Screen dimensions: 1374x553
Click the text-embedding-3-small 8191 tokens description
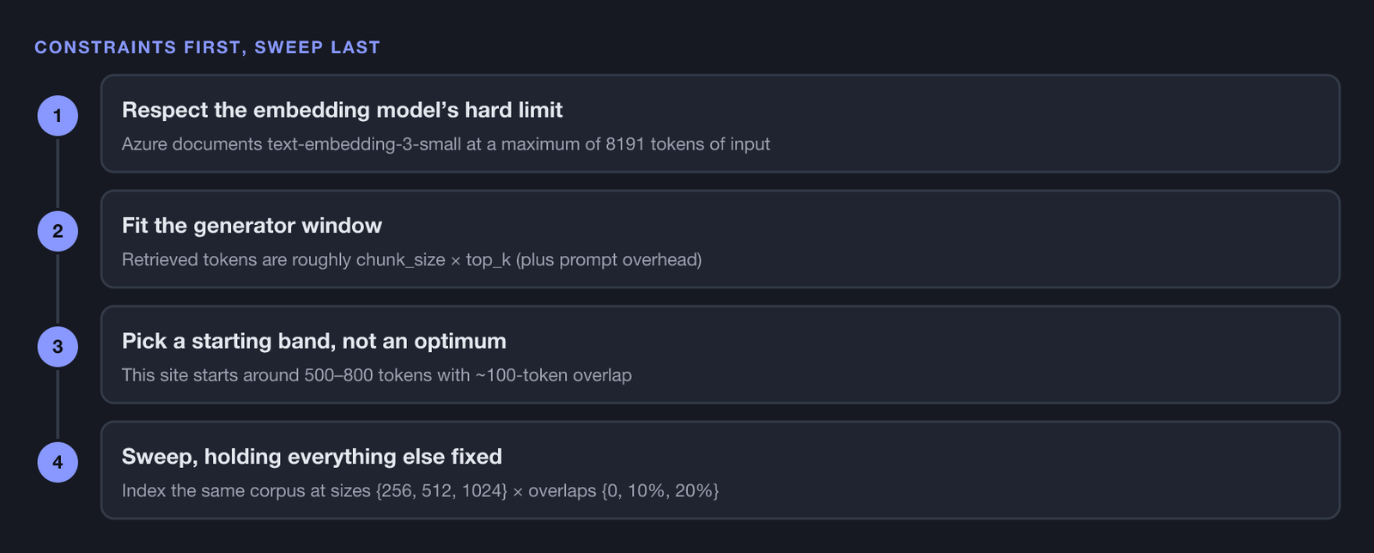point(446,144)
